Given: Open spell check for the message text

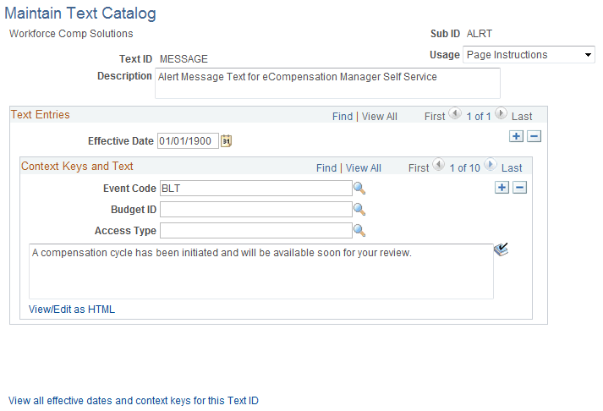Looking at the screenshot, I should (x=501, y=249).
